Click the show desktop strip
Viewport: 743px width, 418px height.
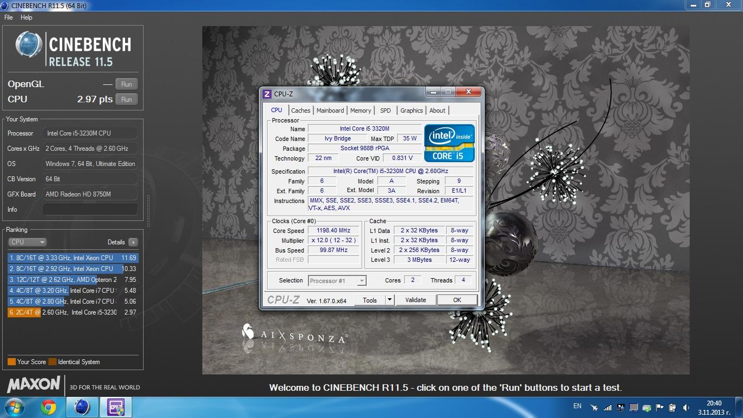click(739, 407)
